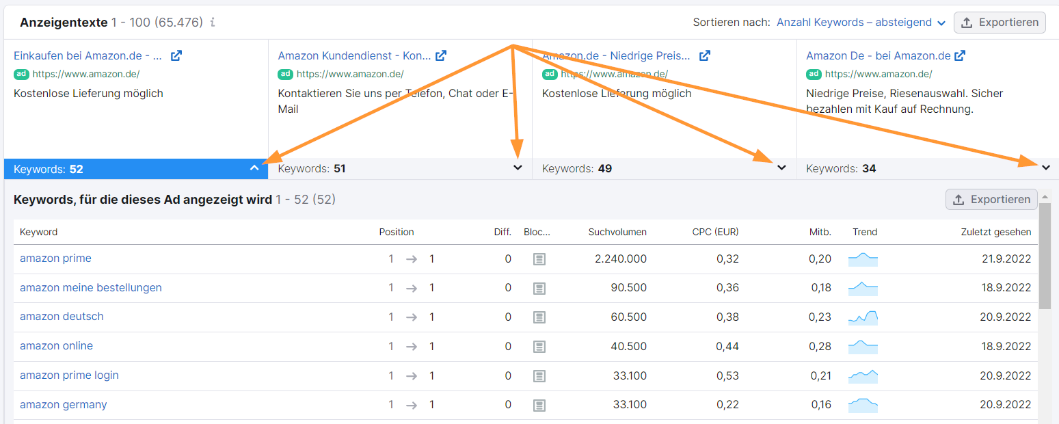
Task: Open keyword link amazon deutsch
Action: tap(62, 317)
